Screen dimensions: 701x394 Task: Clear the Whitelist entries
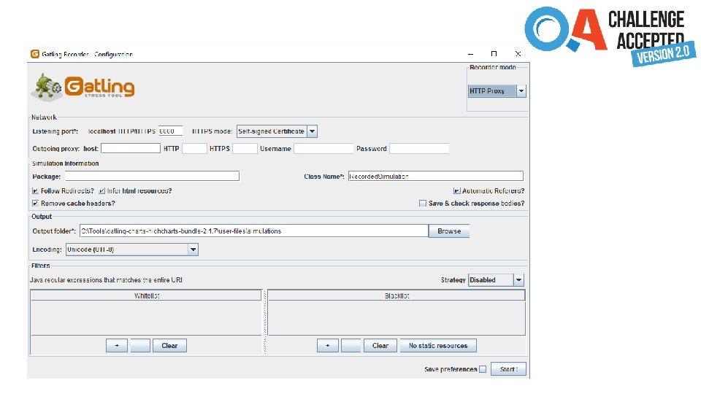pos(169,345)
